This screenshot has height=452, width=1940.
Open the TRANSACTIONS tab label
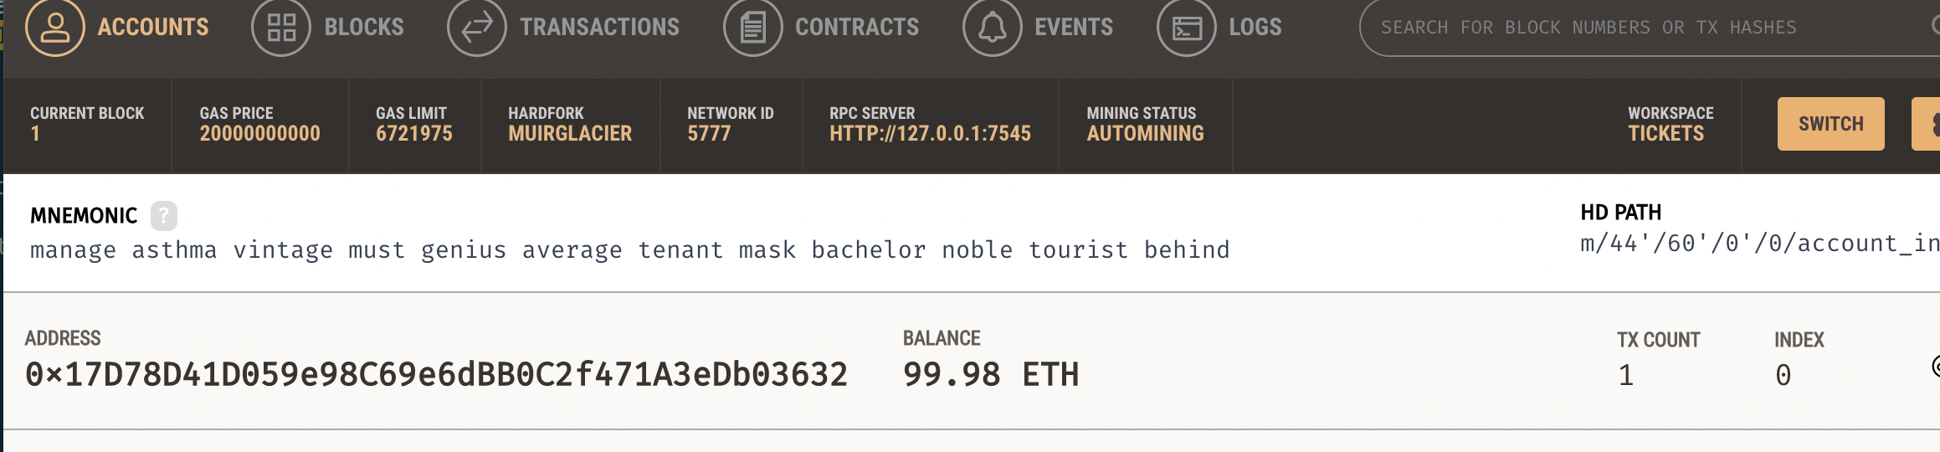pyautogui.click(x=599, y=27)
